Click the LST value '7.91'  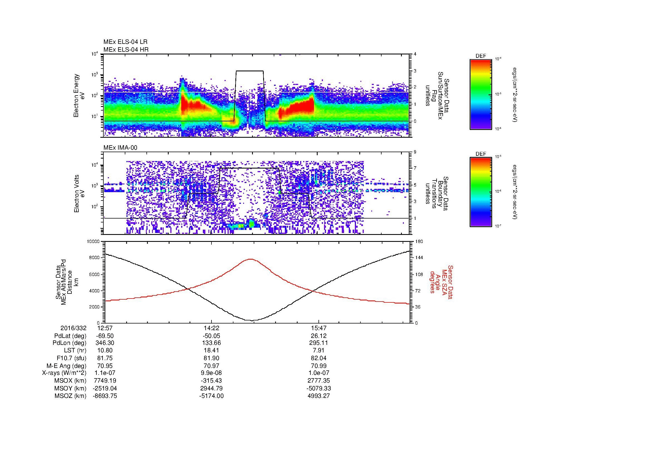(319, 351)
